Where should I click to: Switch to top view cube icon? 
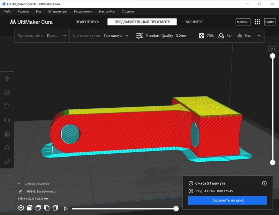tap(38, 208)
